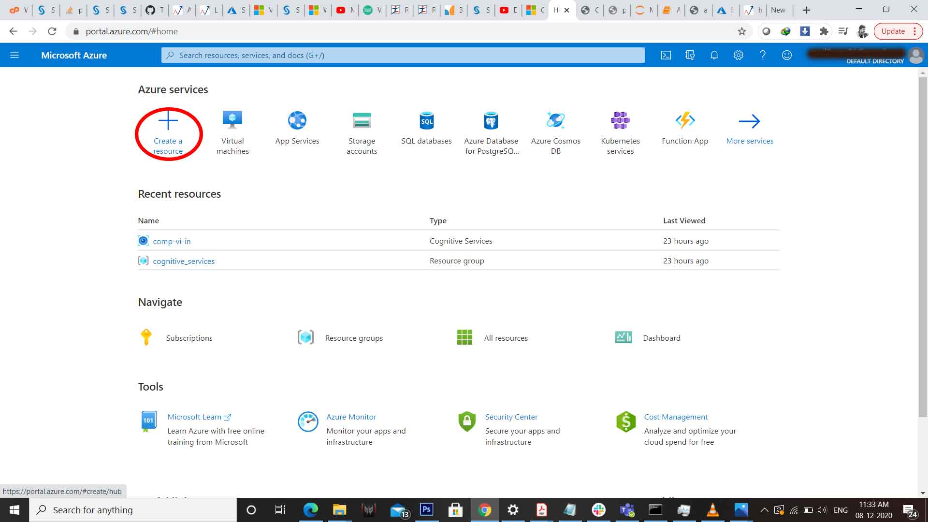Click the Last Viewed column header
928x522 pixels.
(x=684, y=220)
